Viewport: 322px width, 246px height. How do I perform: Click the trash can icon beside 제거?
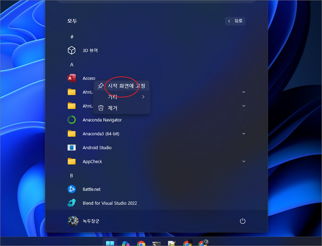(x=101, y=108)
